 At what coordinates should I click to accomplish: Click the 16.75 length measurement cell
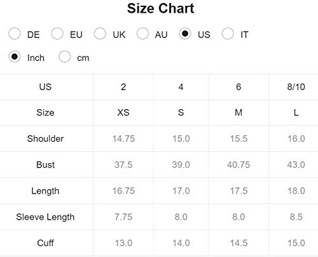coord(123,191)
